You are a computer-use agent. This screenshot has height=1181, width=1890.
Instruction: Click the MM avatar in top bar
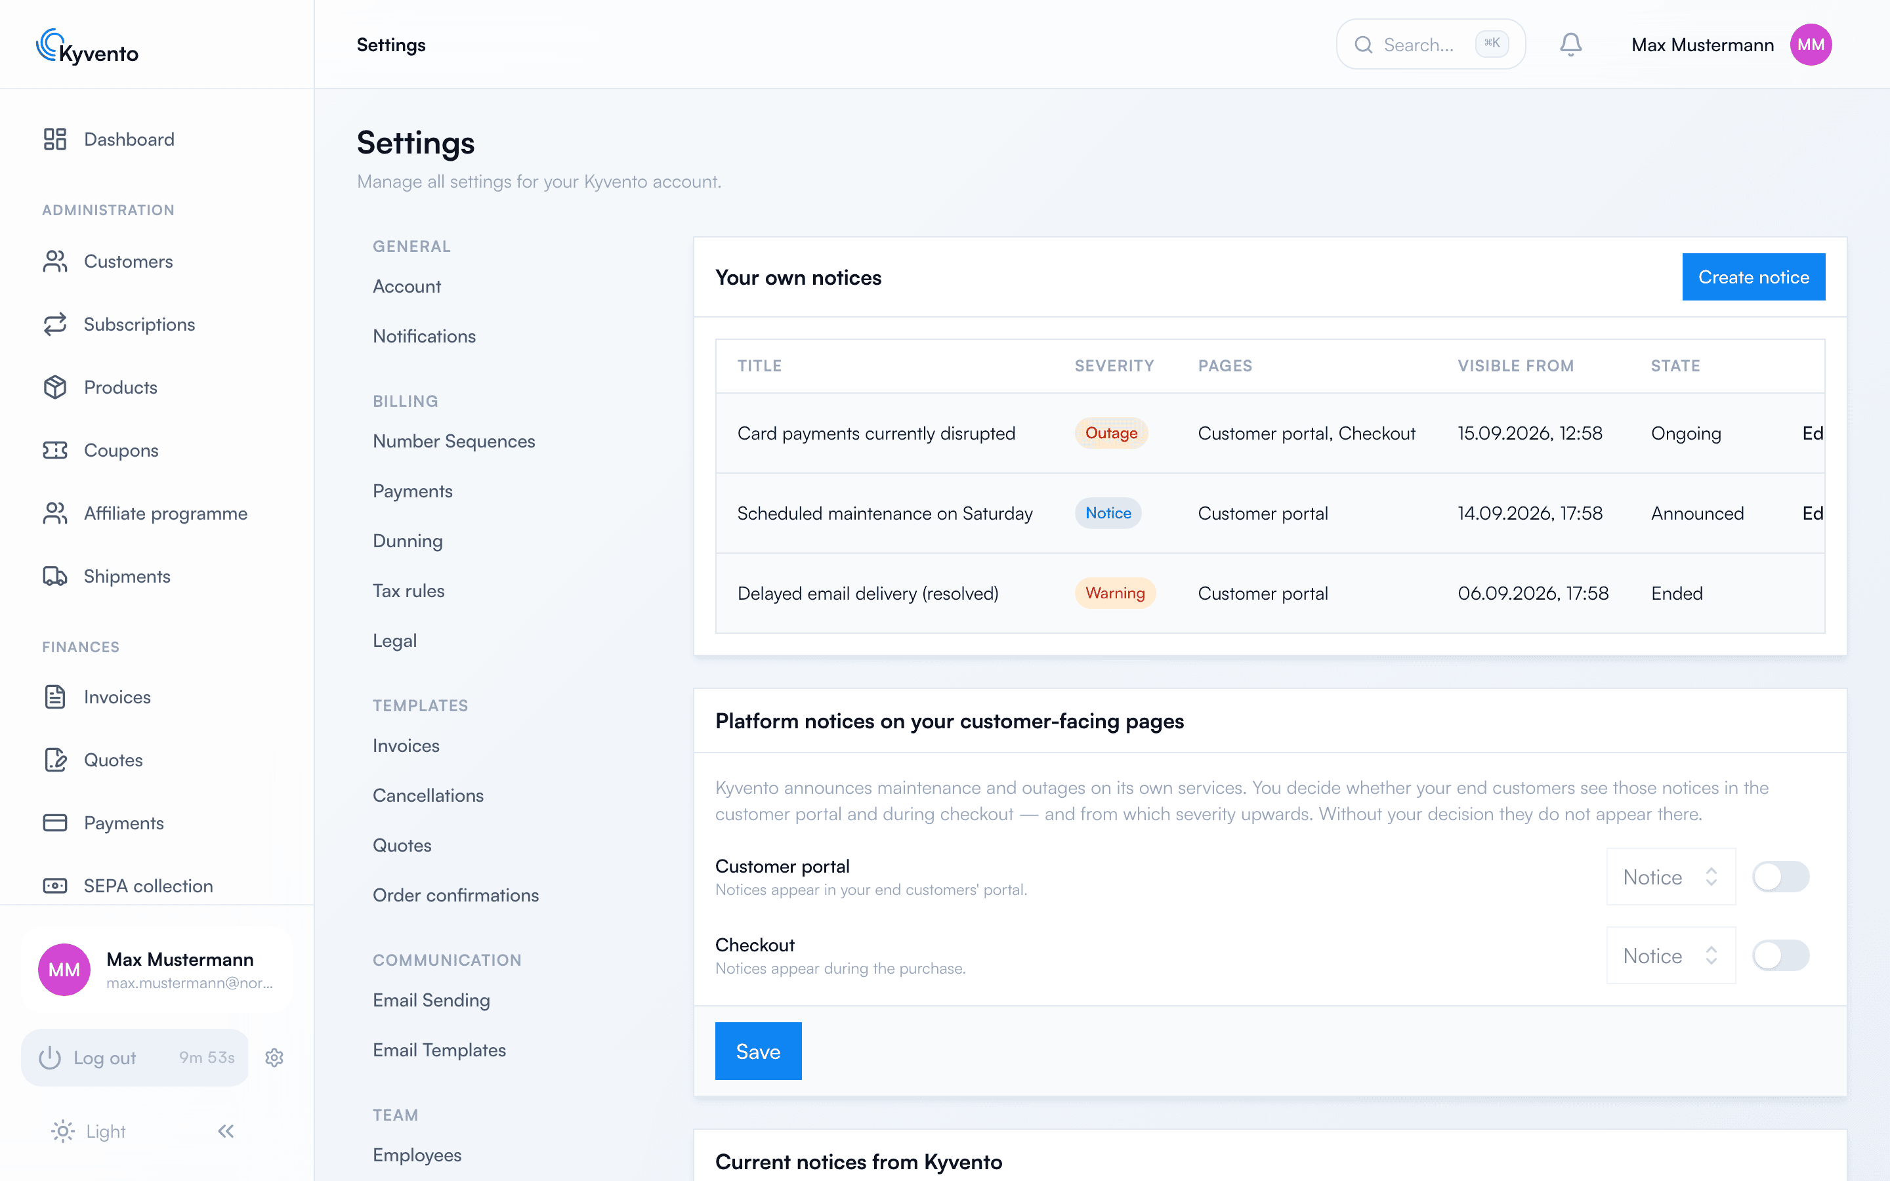1811,45
